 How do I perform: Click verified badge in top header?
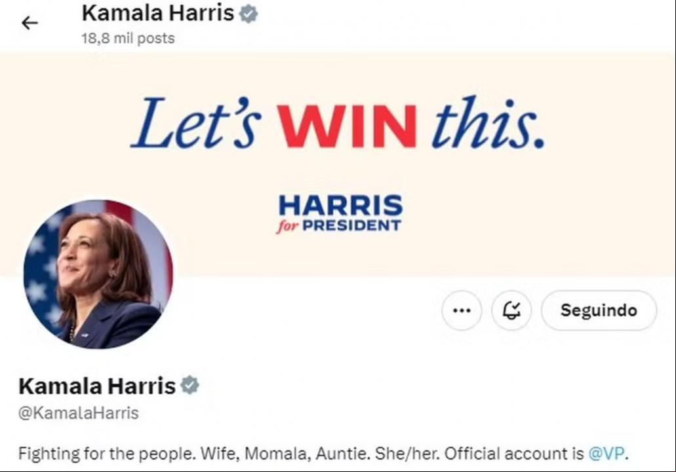click(x=249, y=14)
